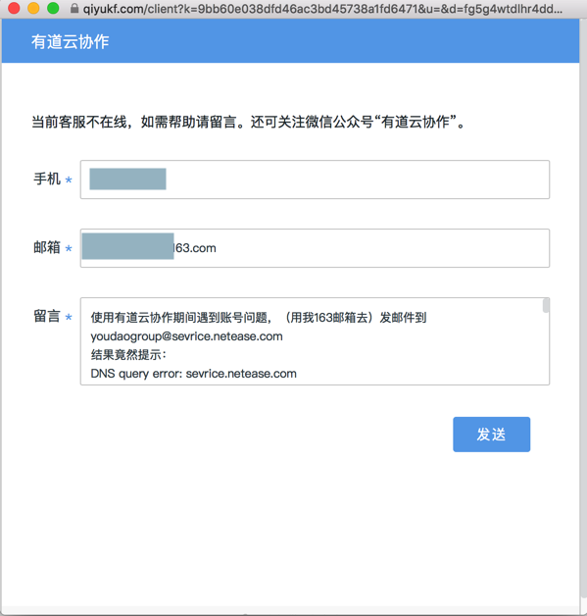The width and height of the screenshot is (587, 616).
Task: Maximize the window with the green button
Action: (53, 8)
